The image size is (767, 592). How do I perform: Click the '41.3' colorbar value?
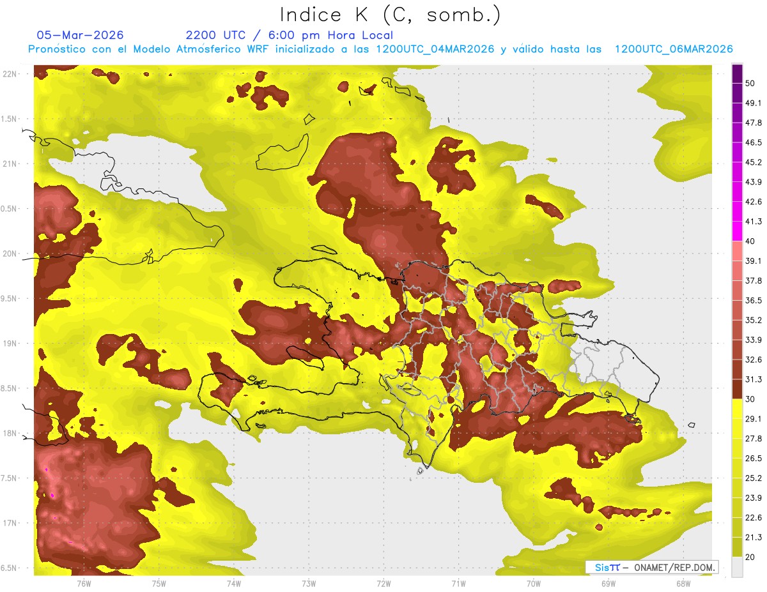(x=754, y=222)
